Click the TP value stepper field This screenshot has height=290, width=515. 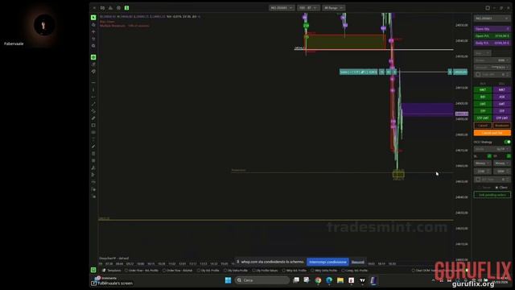coord(501,172)
